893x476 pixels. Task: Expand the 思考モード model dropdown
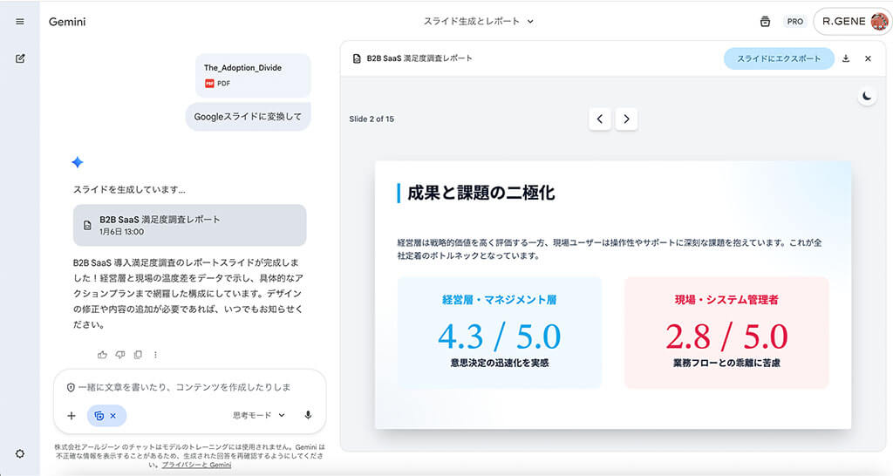(x=258, y=415)
